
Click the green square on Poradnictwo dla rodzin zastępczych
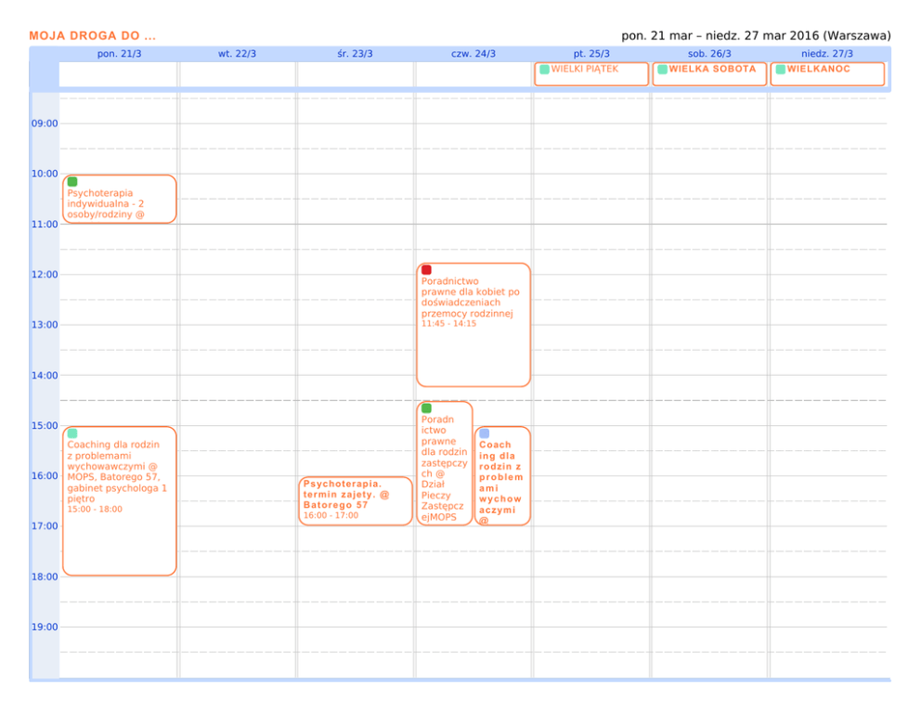[426, 408]
